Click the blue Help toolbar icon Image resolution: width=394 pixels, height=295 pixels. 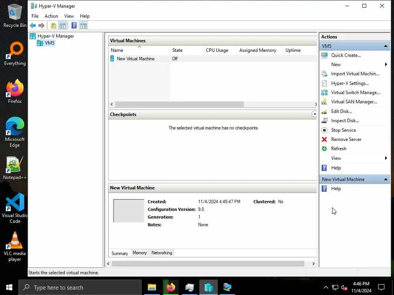(x=74, y=25)
